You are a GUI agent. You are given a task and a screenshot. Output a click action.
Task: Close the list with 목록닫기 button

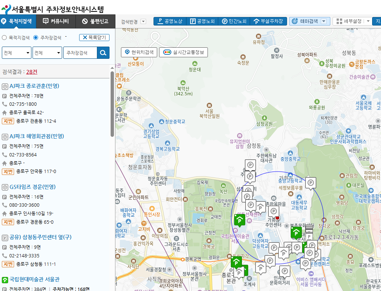(94, 37)
